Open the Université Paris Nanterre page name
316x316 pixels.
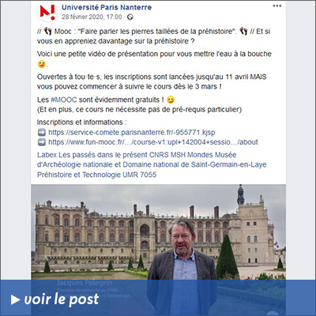tap(107, 7)
